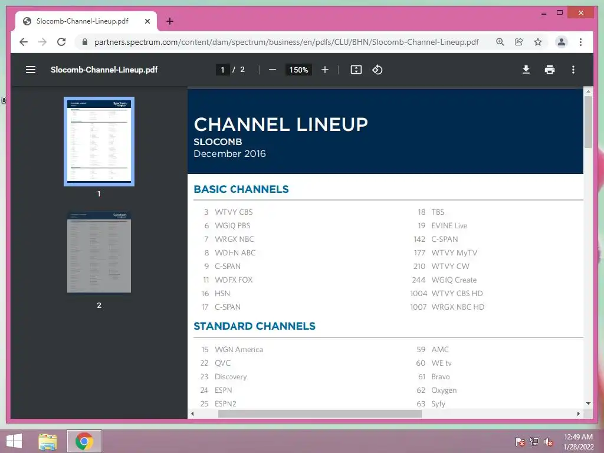The width and height of the screenshot is (604, 453).
Task: Open PDF viewer more actions menu
Action: tap(573, 70)
